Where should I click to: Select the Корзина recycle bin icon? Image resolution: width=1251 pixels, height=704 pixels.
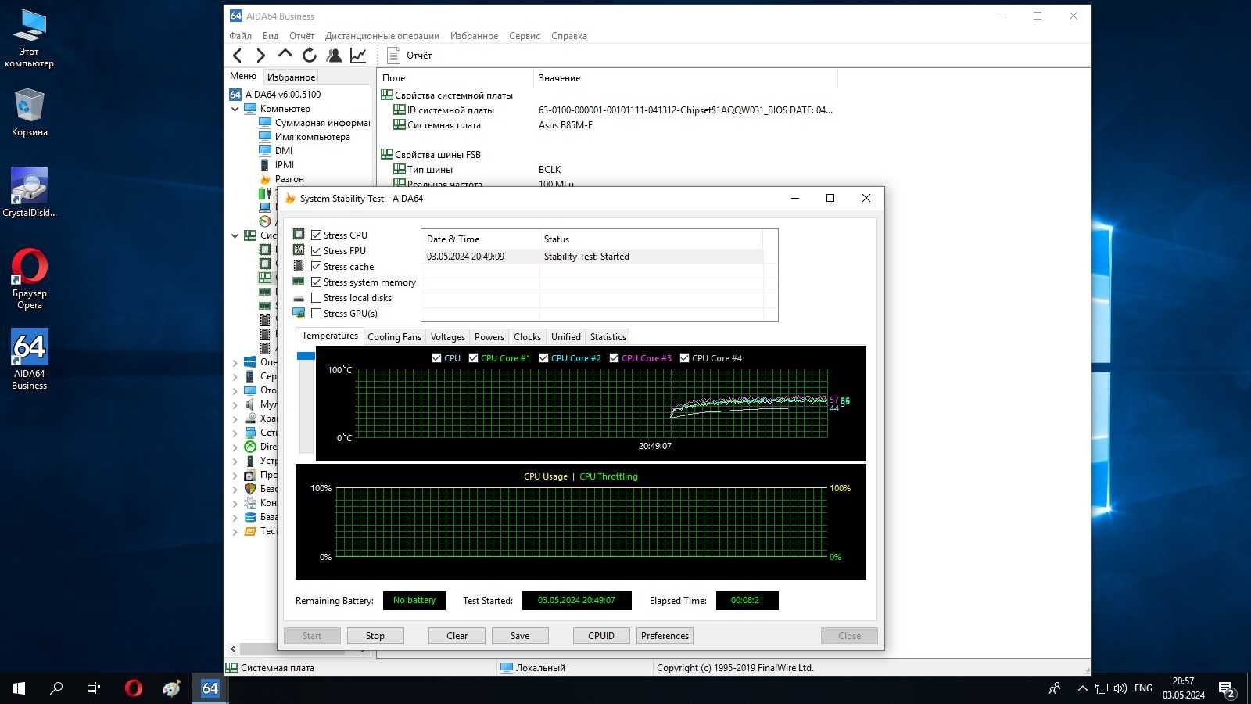[x=30, y=112]
